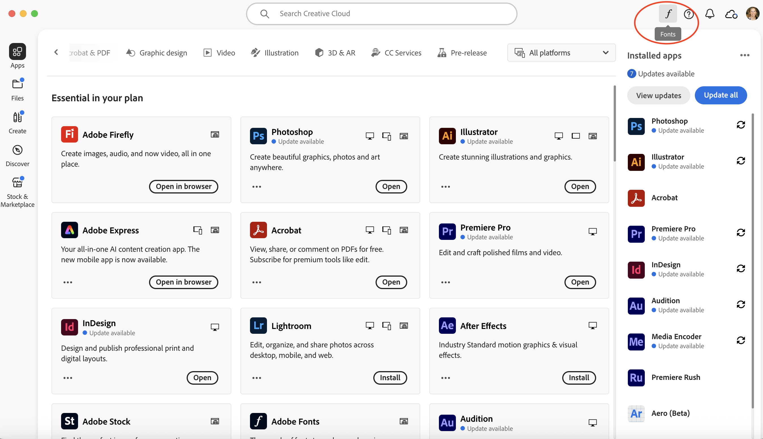This screenshot has width=763, height=439.
Task: Go to Create in left sidebar
Action: 18,122
